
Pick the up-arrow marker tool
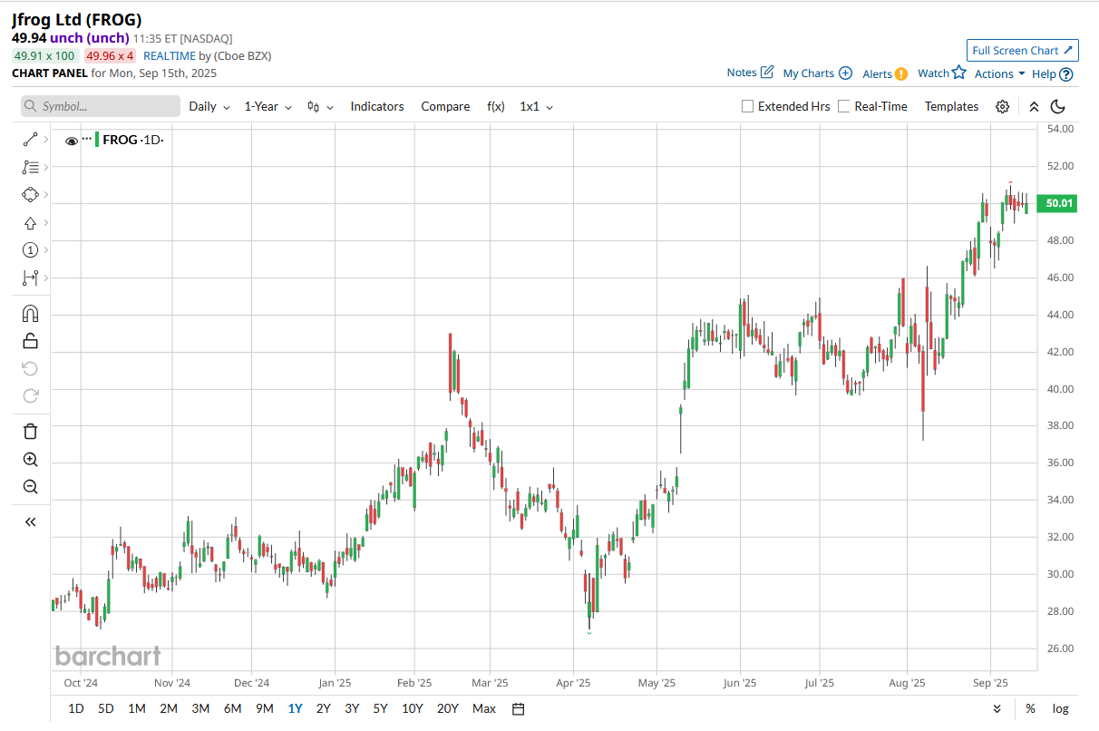30,222
